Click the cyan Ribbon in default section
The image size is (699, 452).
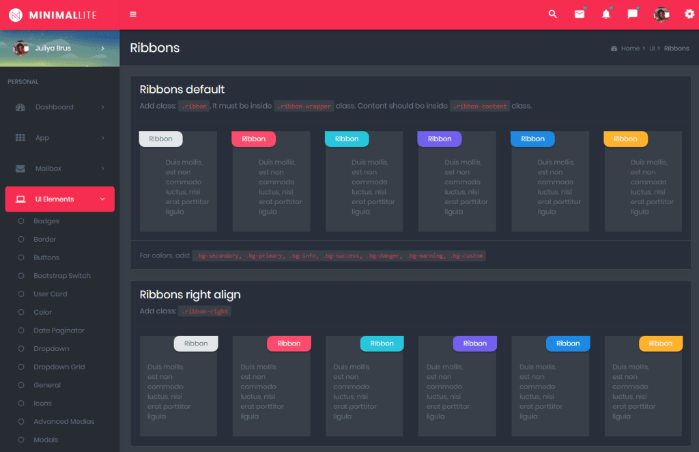tap(347, 139)
